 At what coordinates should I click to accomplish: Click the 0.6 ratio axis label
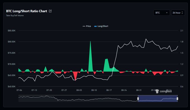pyautogui.click(x=182, y=86)
